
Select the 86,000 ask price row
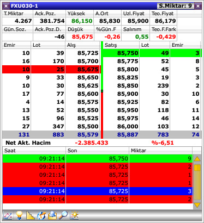click(x=152, y=126)
